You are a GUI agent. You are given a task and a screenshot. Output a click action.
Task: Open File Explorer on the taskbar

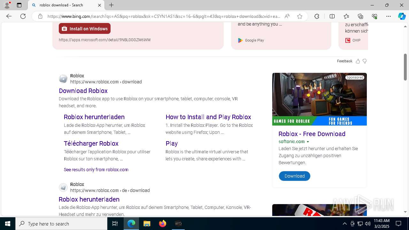coord(147,224)
